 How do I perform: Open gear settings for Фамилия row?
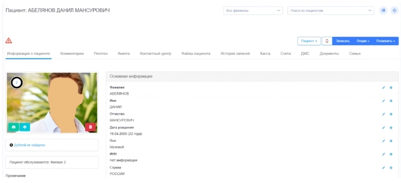[391, 88]
